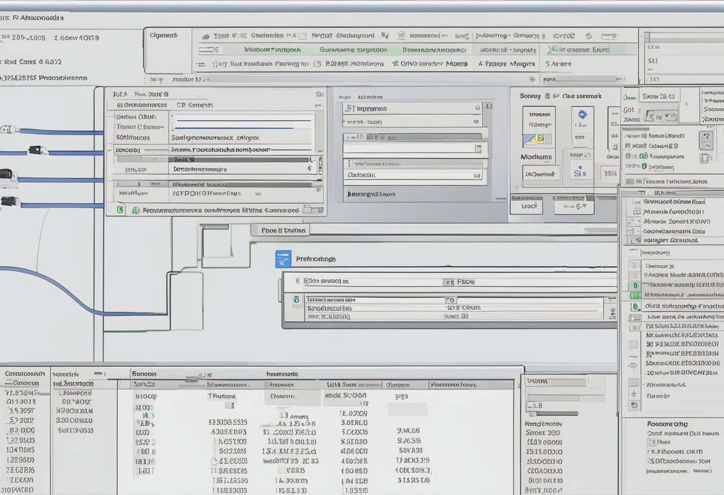Select the Gomnoarse Sirgaotion tab
724x495 pixels.
(x=354, y=50)
